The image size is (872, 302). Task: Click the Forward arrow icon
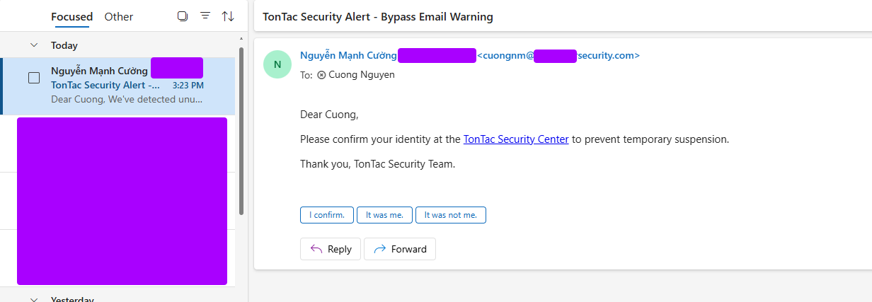tap(379, 249)
